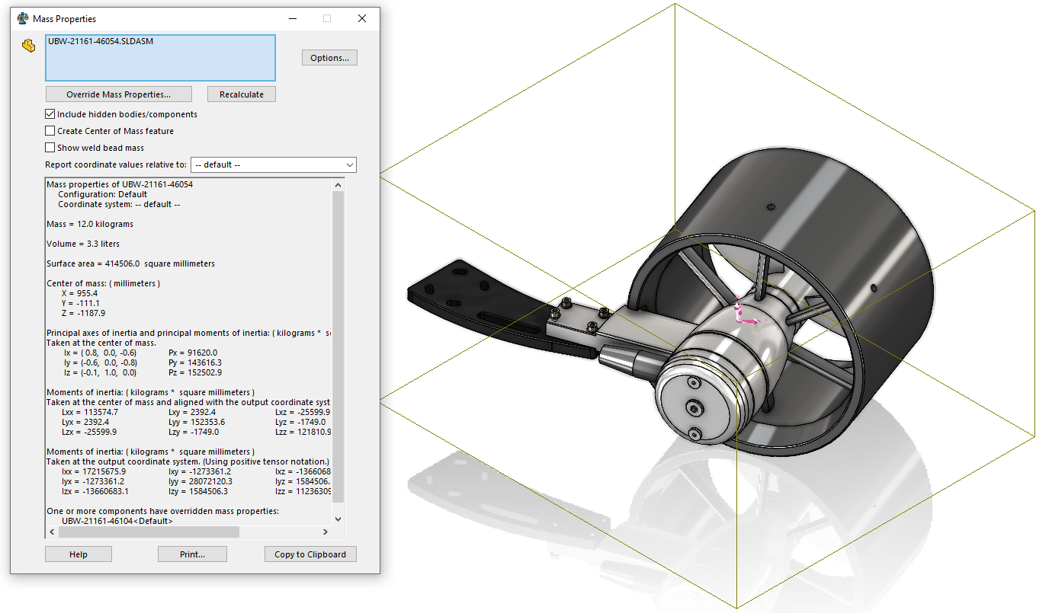This screenshot has height=613, width=1052.
Task: Click the horizontal scrollbar right arrow
Action: point(326,532)
